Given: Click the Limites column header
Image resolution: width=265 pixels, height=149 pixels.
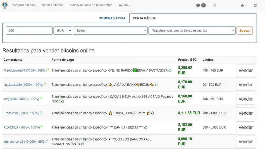Looking at the screenshot, I should pos(208,60).
